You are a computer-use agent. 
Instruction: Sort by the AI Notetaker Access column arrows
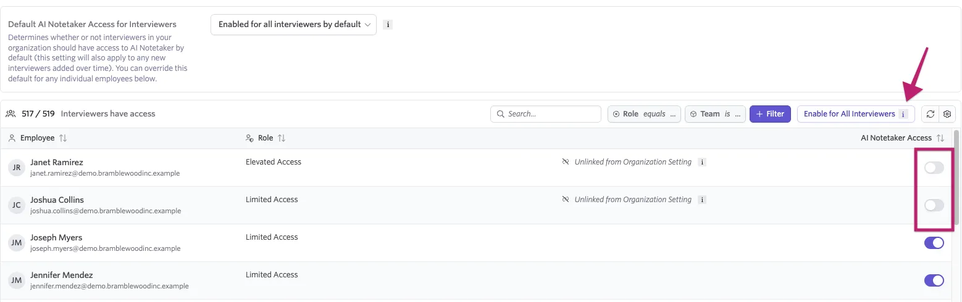(940, 138)
